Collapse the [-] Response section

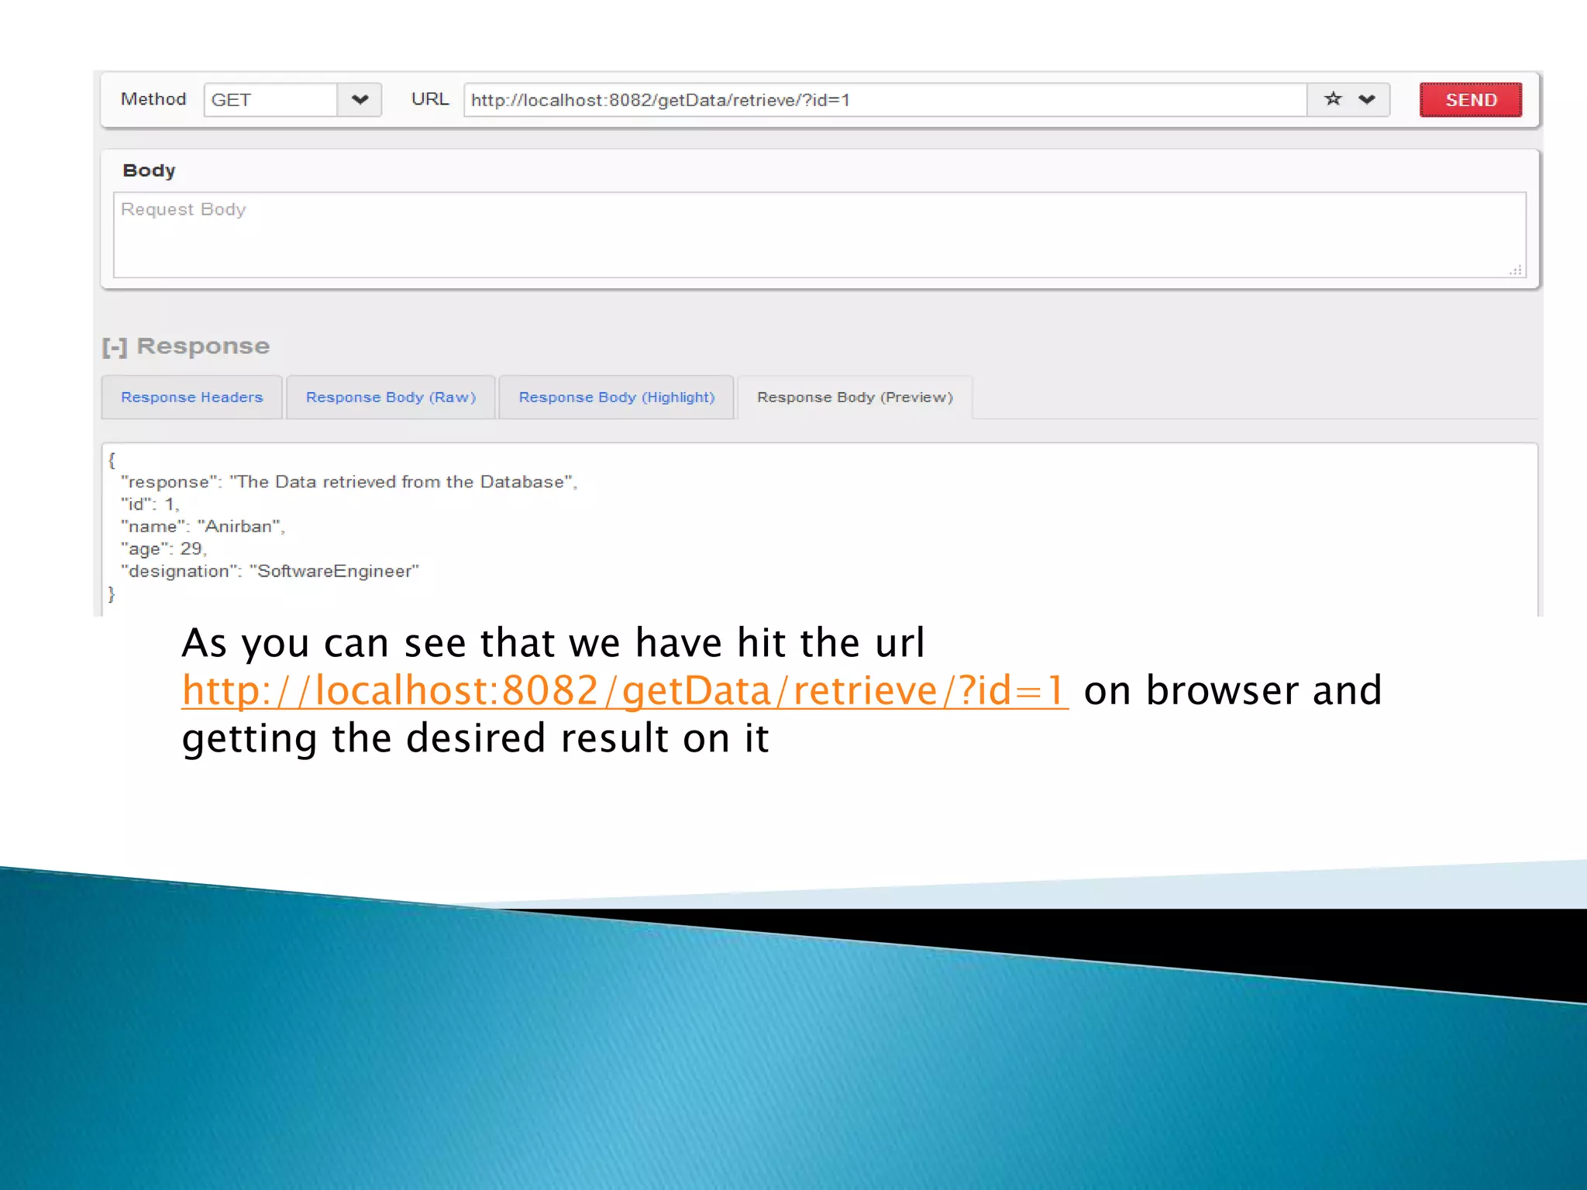tap(114, 346)
